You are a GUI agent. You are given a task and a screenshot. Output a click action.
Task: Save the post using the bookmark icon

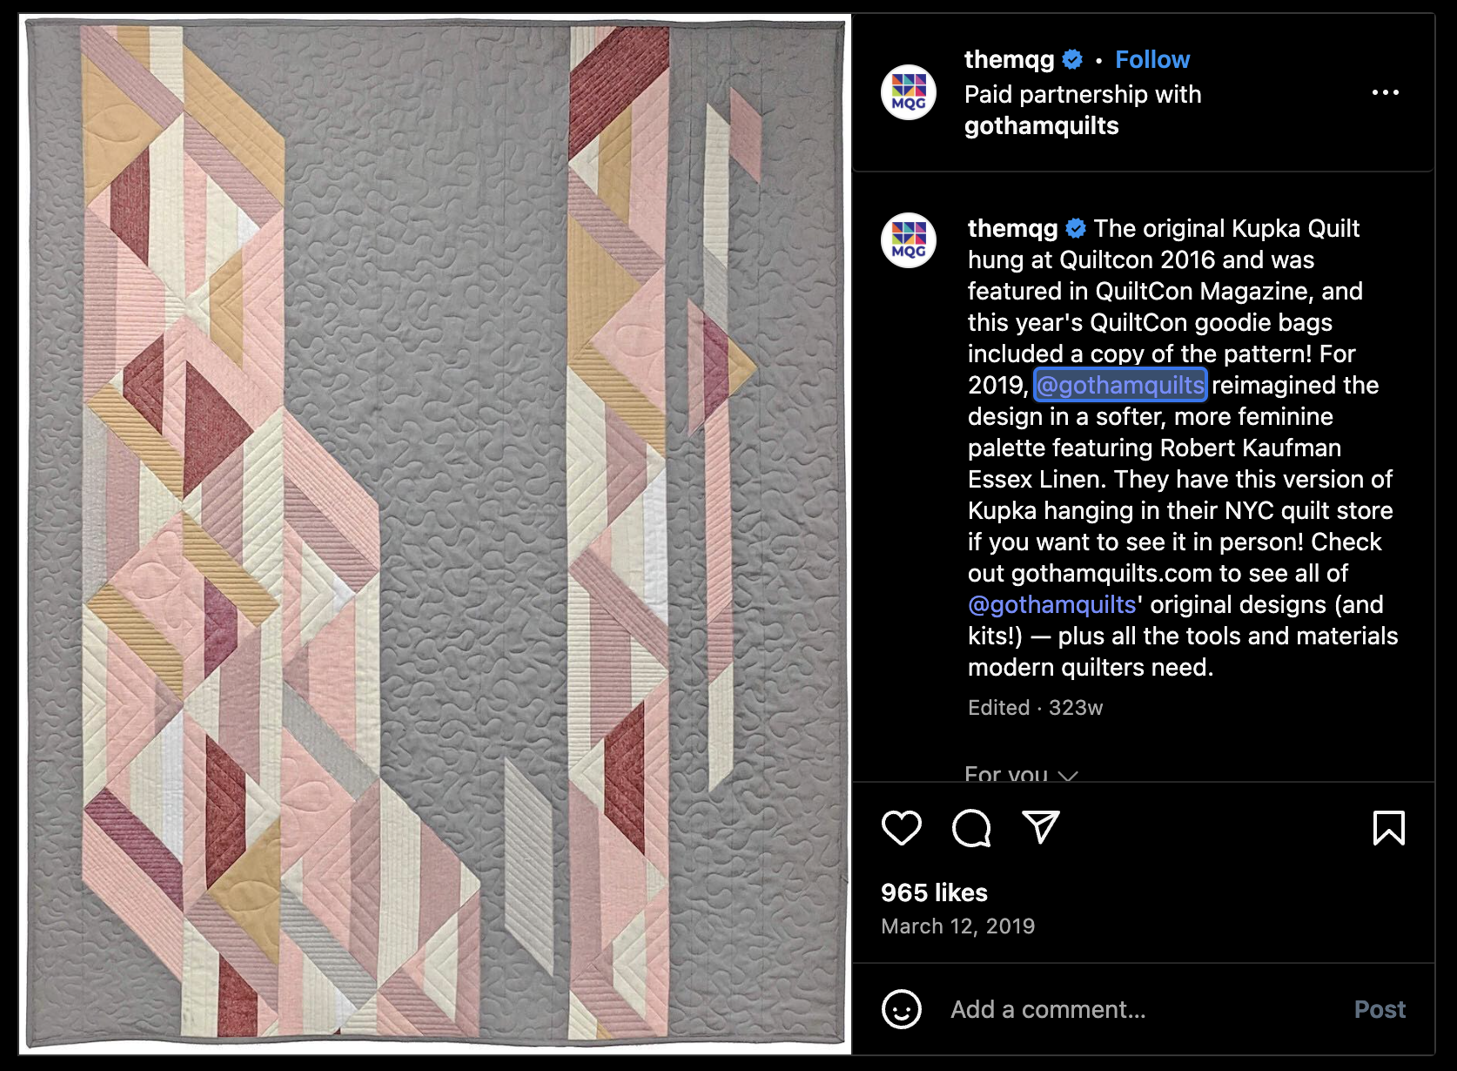click(1388, 827)
